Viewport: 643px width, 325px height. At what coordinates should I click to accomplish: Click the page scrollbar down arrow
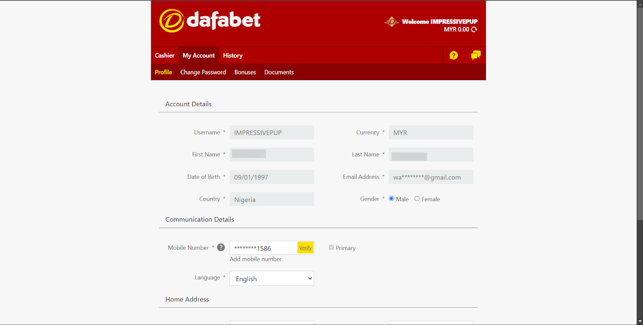640,321
